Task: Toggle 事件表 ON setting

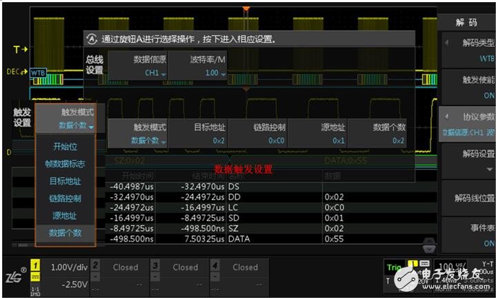Action: 466,236
